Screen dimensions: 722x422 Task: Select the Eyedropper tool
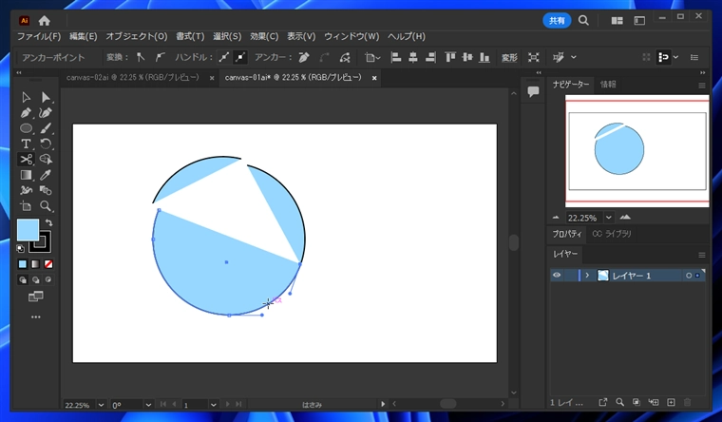coord(45,175)
